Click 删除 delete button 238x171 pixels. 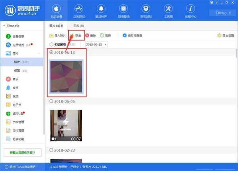[90, 36]
